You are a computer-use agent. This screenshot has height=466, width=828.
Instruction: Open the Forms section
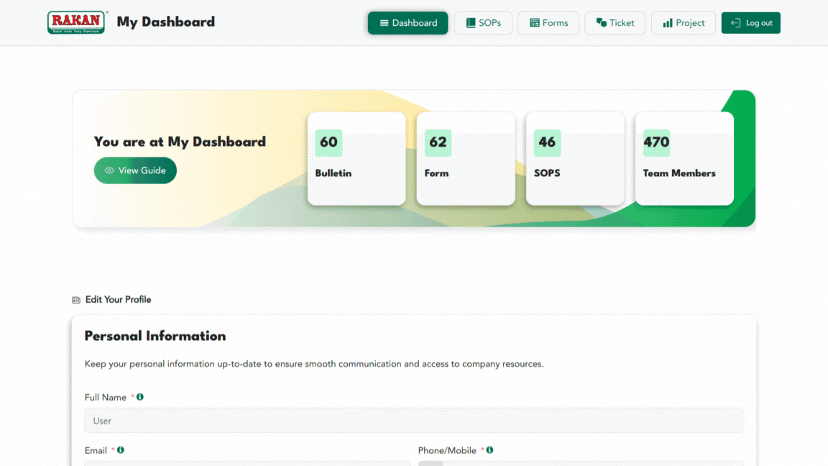click(x=548, y=23)
